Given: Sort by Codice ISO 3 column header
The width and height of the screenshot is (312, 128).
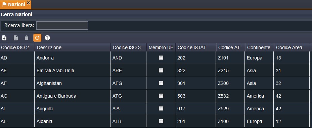Looking at the screenshot, I should pos(129,47).
